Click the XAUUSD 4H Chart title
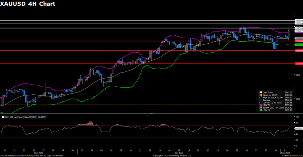Image resolution: width=303 pixels, height=157 pixels. (x=28, y=4)
